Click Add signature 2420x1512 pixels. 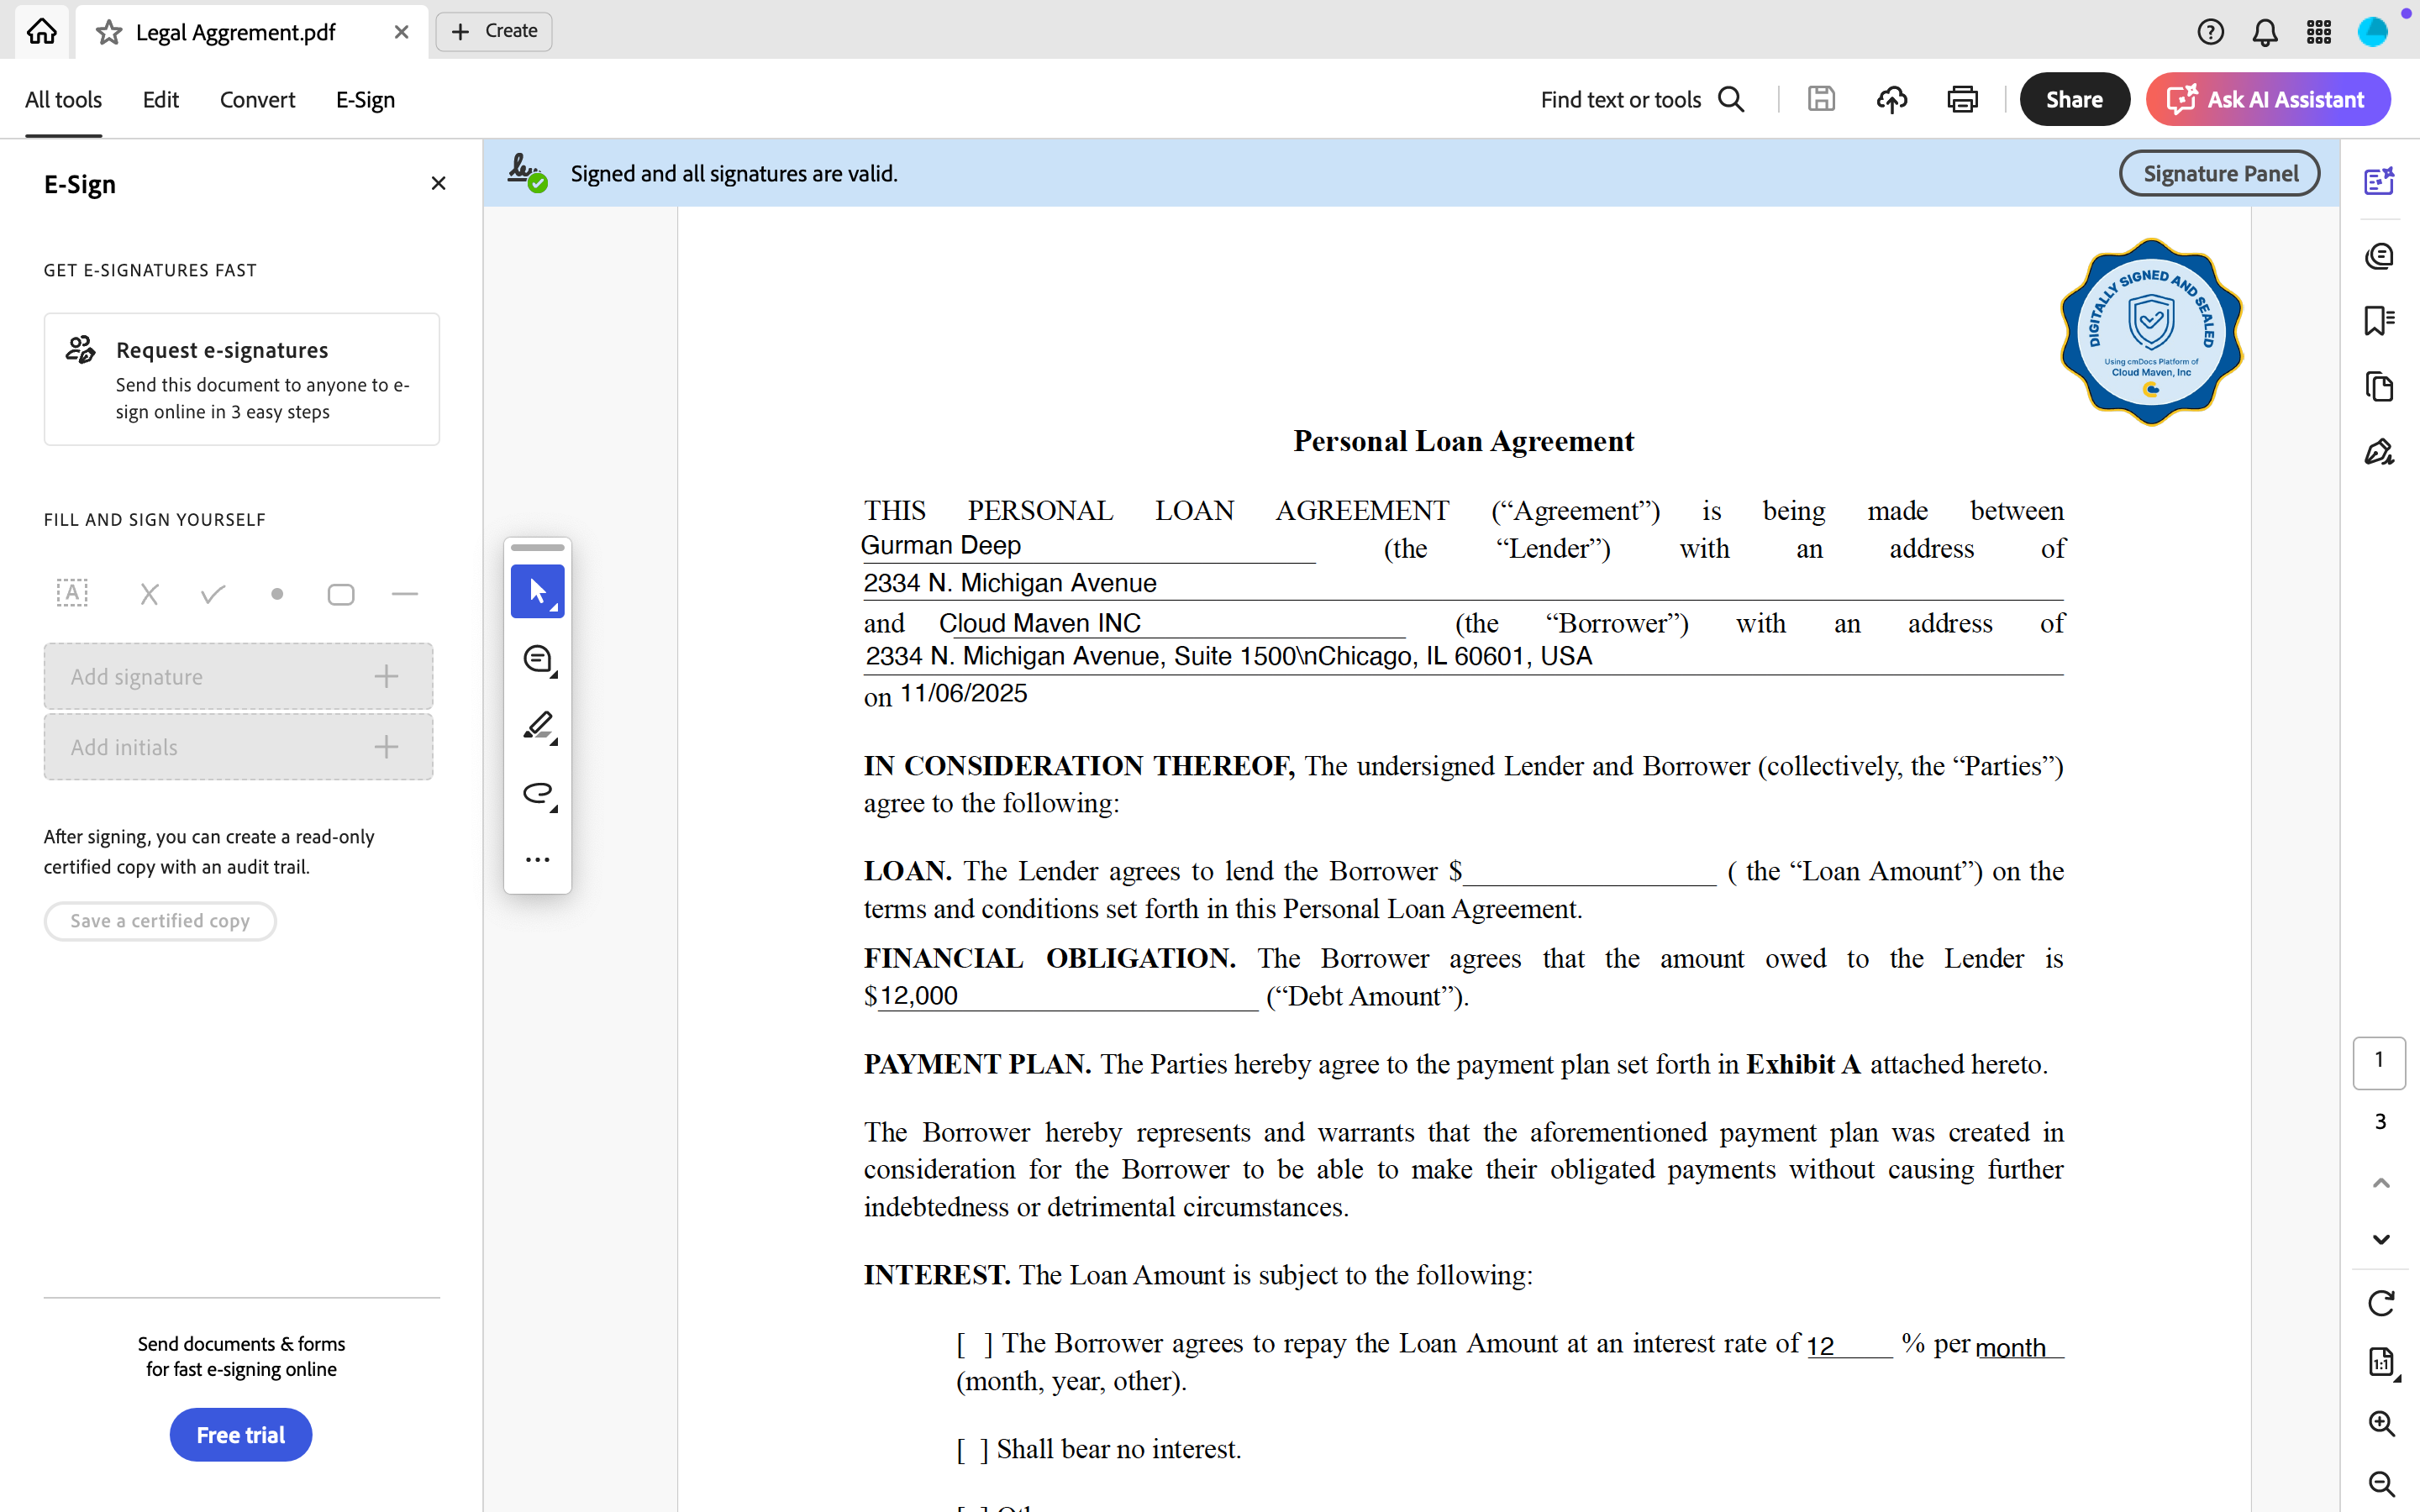click(238, 676)
